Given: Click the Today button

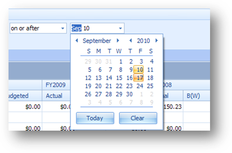Looking at the screenshot, I should point(95,118).
